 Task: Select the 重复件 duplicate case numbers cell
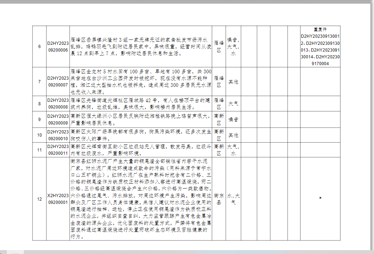tap(320, 47)
